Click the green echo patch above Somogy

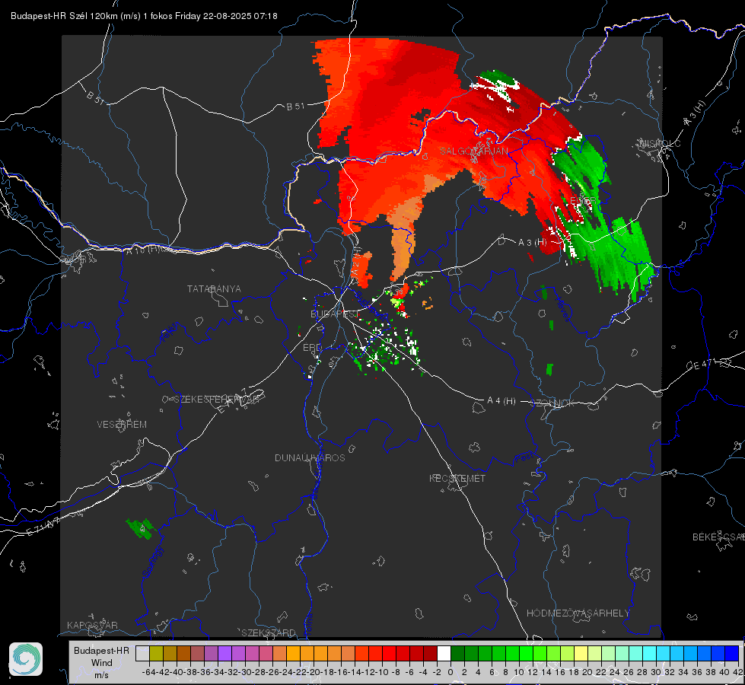coord(141,529)
